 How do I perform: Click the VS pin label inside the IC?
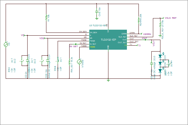pyautogui.click(x=108, y=31)
